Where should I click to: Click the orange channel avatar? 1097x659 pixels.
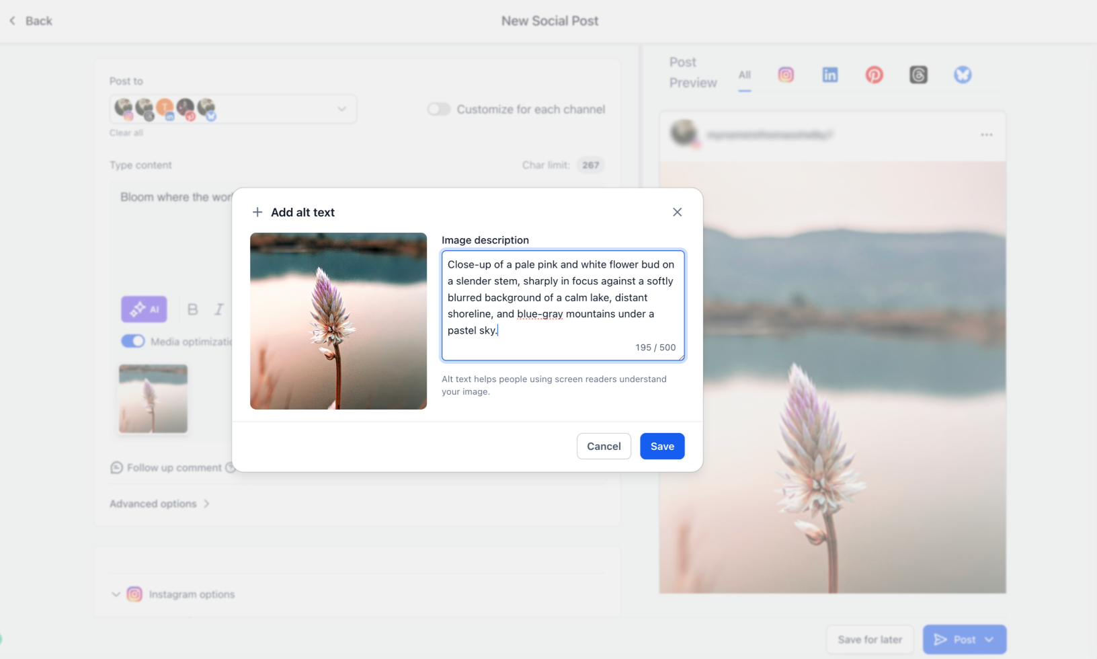pyautogui.click(x=165, y=108)
